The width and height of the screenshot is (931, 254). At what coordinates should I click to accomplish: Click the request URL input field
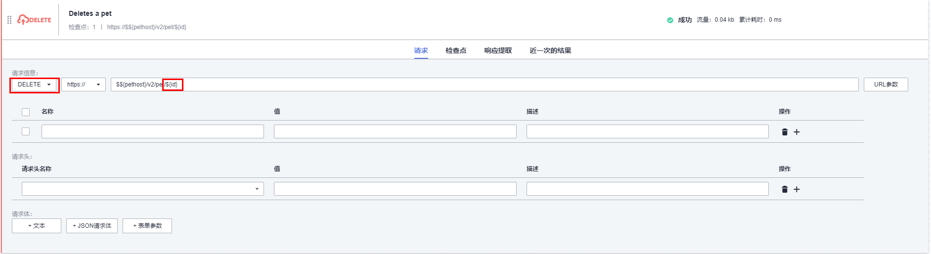[494, 85]
